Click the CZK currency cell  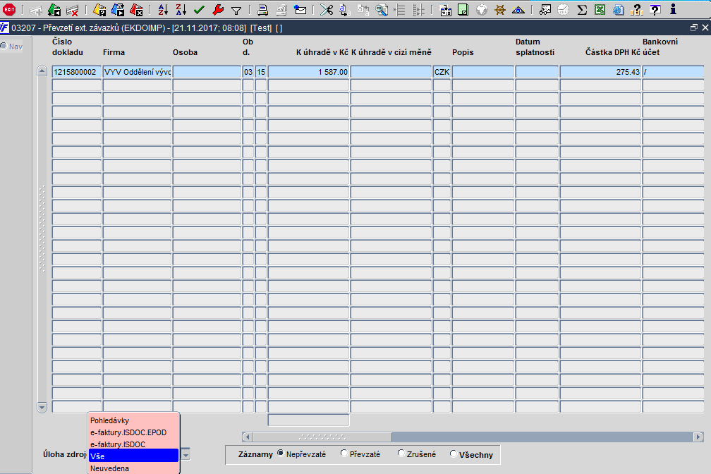click(442, 72)
